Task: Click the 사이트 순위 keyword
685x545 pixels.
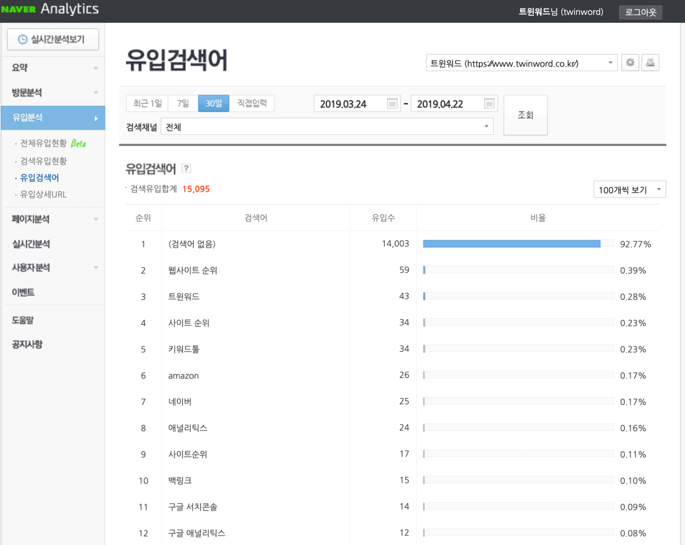Action: point(189,323)
